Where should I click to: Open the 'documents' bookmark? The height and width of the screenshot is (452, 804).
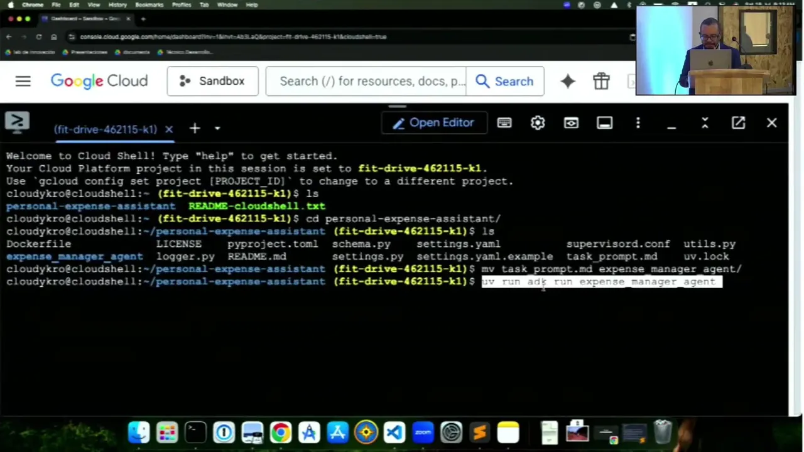(132, 52)
